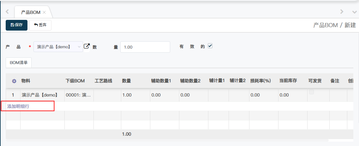This screenshot has height=146, width=359.
Task: Click 添加明细行 to add a line
Action: point(18,106)
